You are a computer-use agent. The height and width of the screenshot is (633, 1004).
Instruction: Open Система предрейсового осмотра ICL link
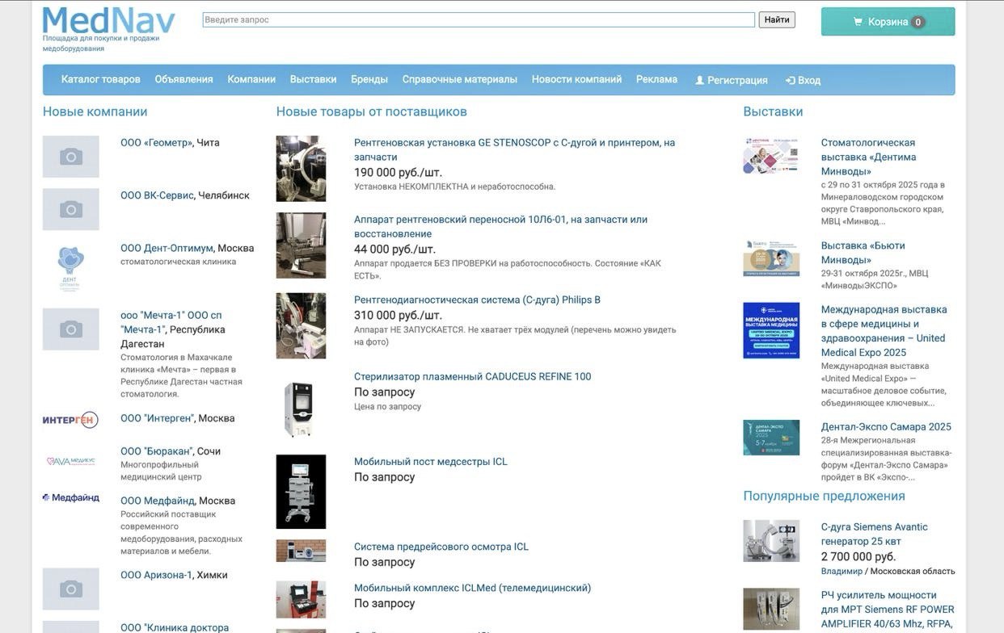pyautogui.click(x=441, y=547)
